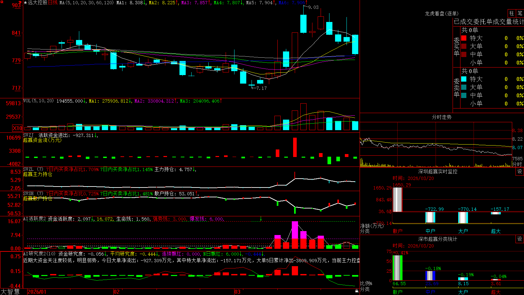Click cyan 大户 label in 实时监控 chart
This screenshot has height=295, width=524.
click(463, 231)
